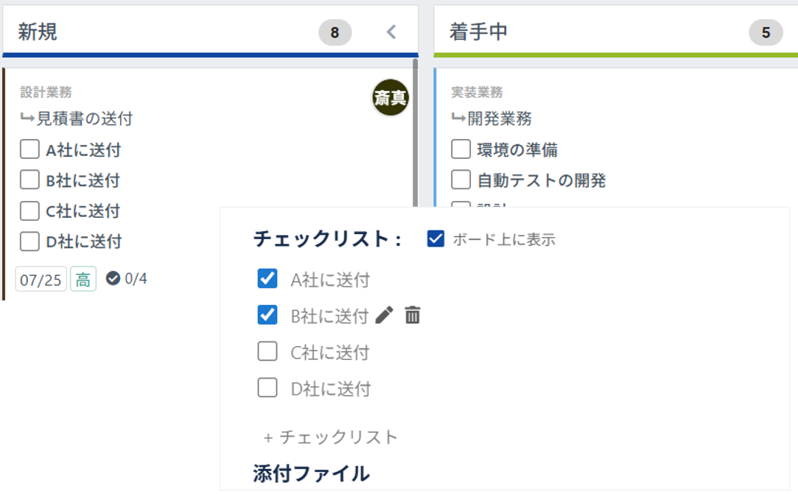Click the 新規 column count badge 8
Viewport: 798px width, 494px height.
point(335,32)
